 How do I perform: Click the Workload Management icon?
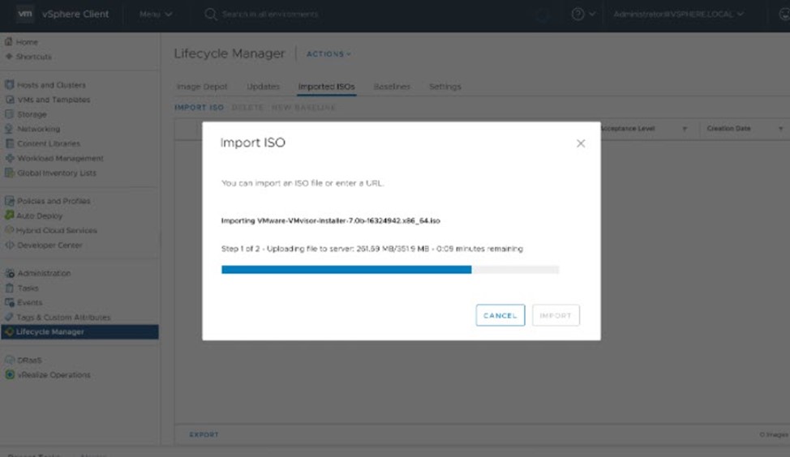(9, 157)
